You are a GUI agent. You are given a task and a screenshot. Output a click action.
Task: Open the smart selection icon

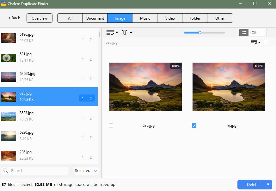[110, 33]
